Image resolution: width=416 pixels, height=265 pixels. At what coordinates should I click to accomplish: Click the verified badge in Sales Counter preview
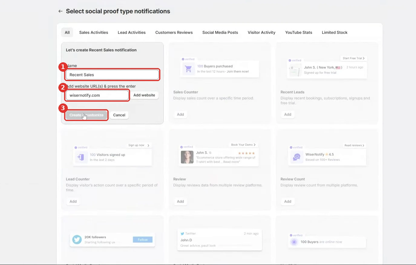[x=188, y=59]
